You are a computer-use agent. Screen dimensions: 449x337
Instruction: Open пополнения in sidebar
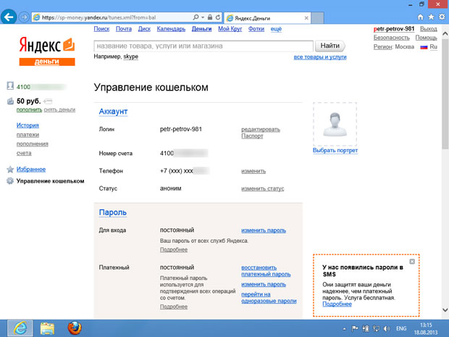[x=32, y=143]
